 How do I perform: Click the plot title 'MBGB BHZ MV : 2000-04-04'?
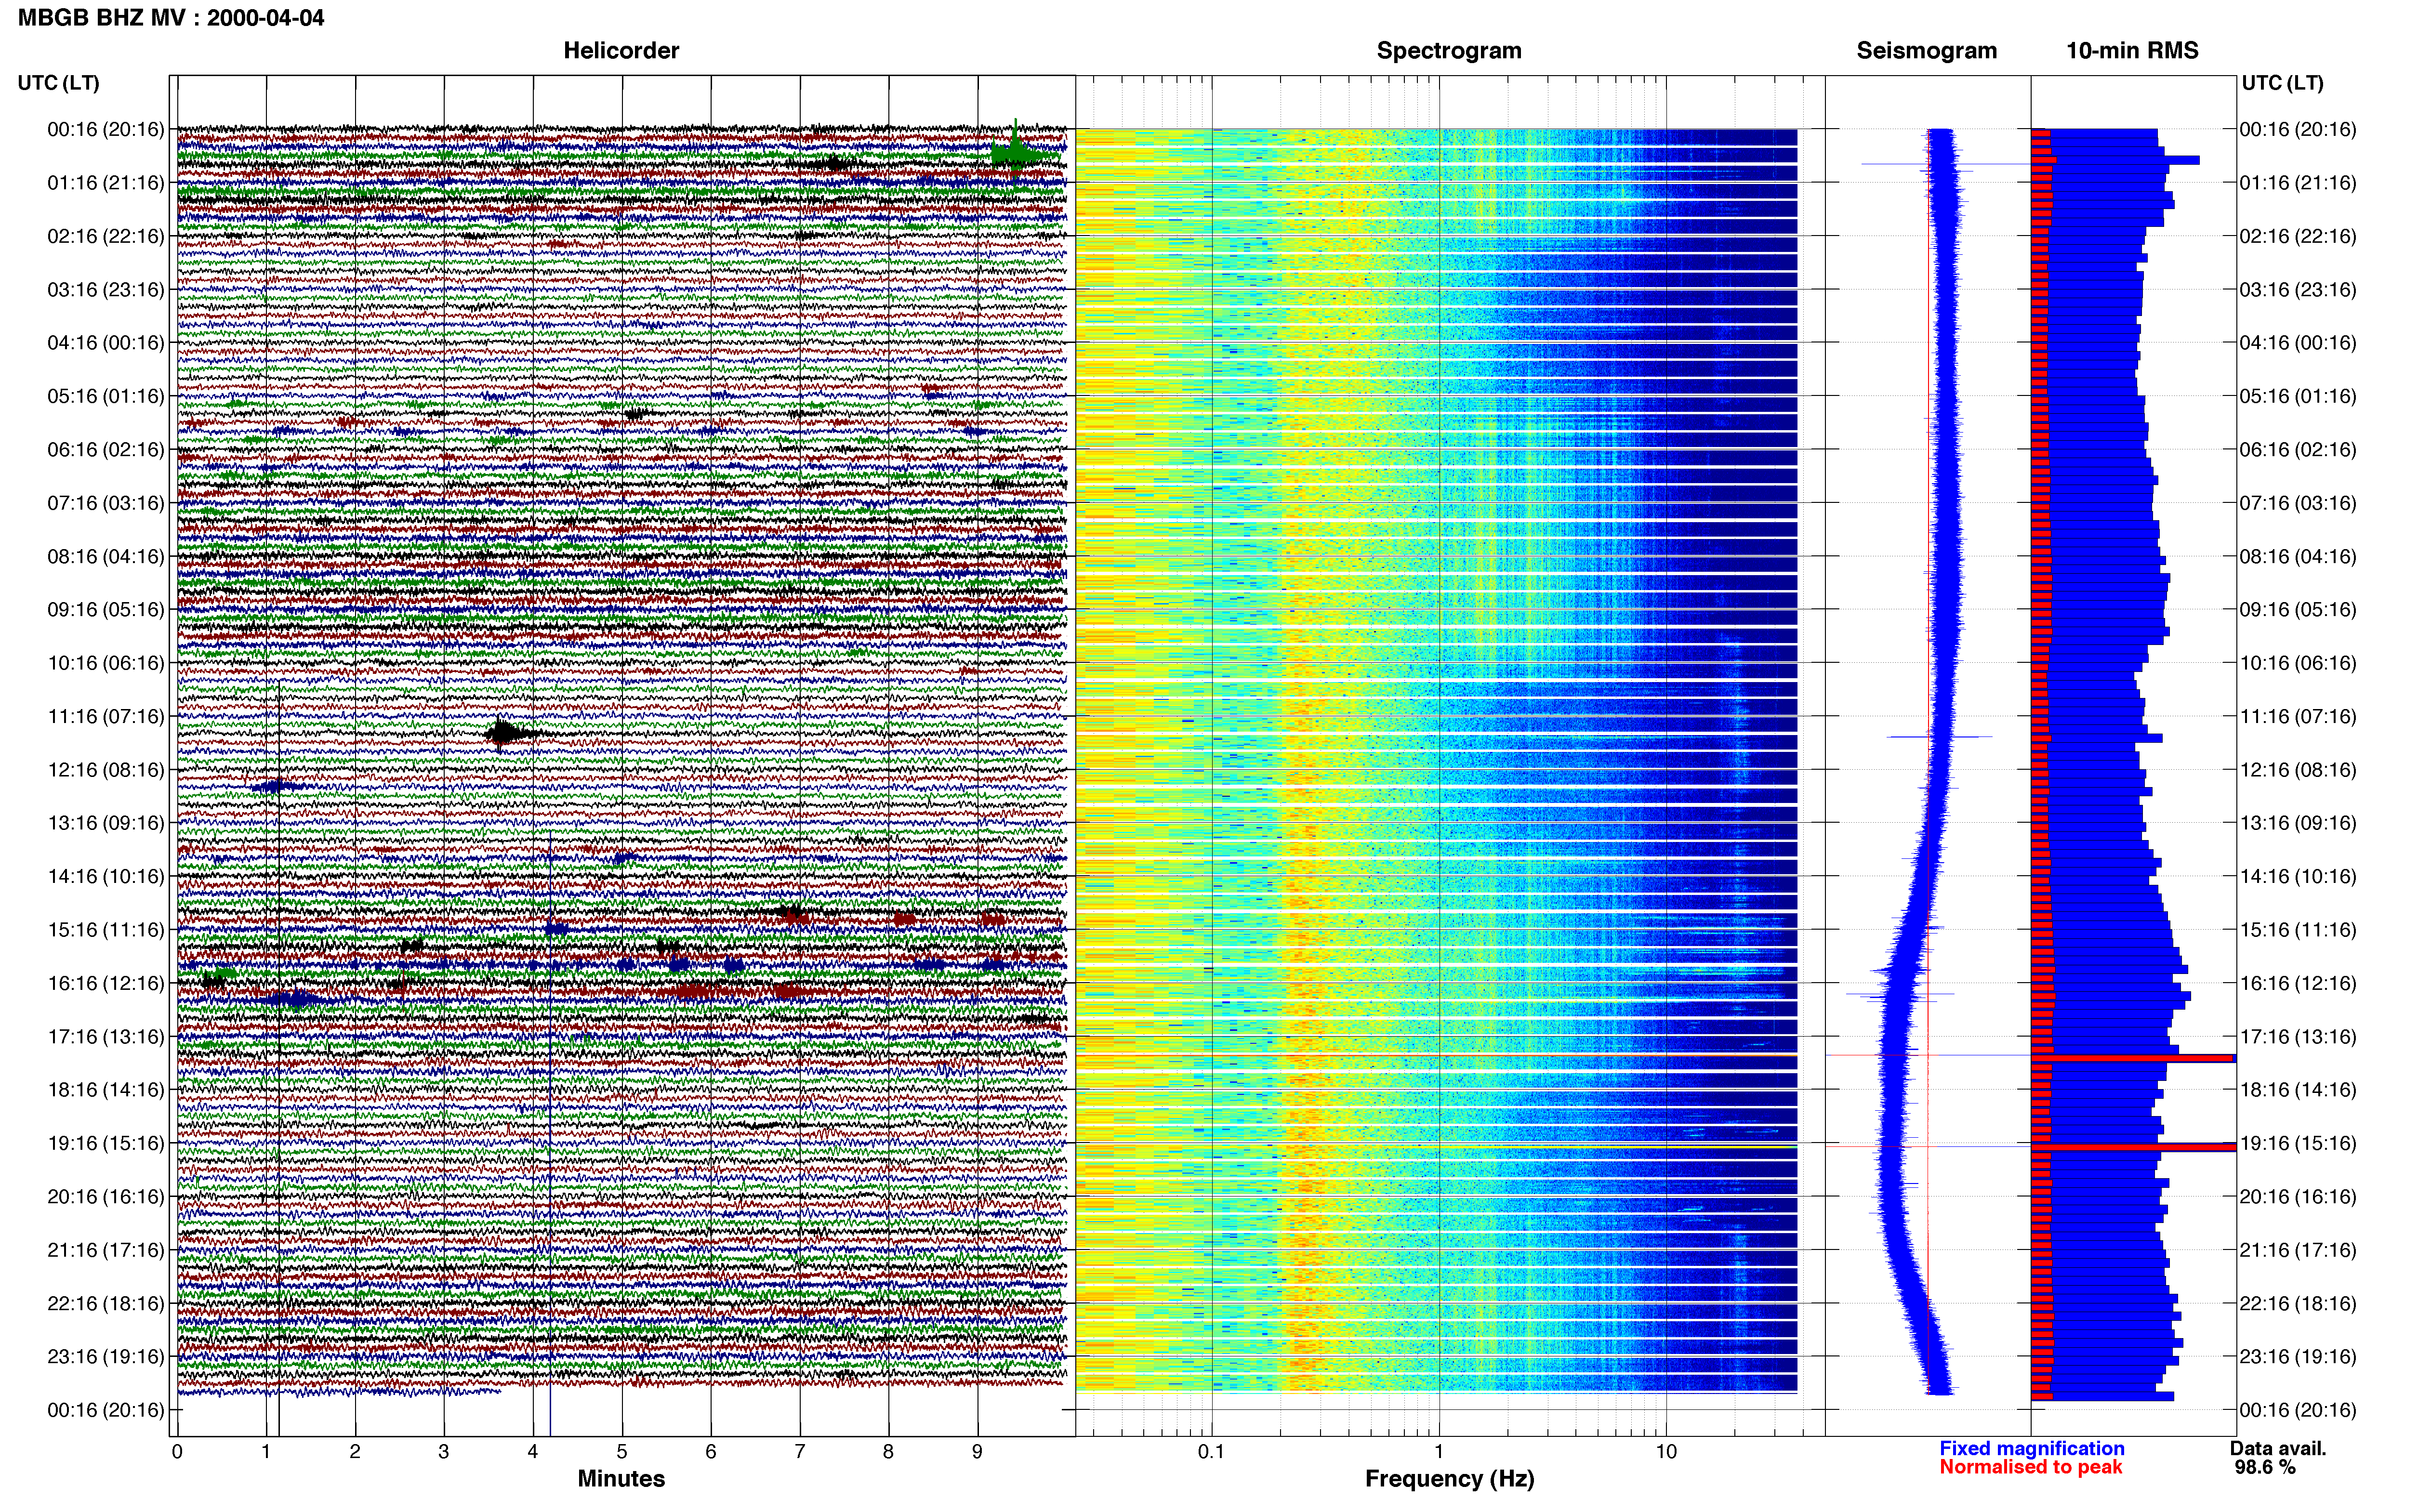pyautogui.click(x=171, y=17)
